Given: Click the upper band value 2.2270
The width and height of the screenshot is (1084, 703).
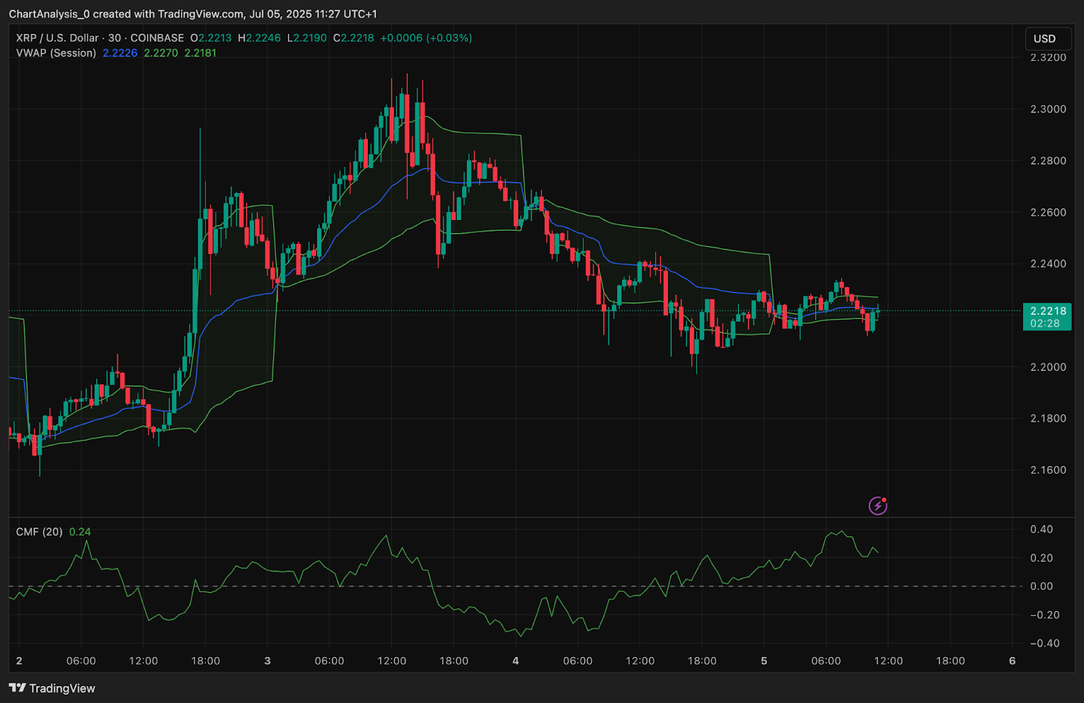Looking at the screenshot, I should click(161, 53).
